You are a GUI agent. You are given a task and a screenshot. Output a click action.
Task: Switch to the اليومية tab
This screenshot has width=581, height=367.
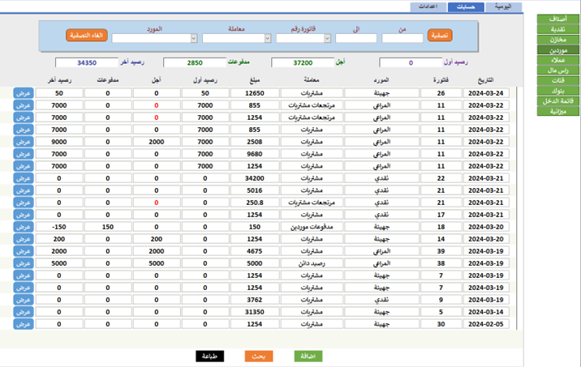[503, 7]
